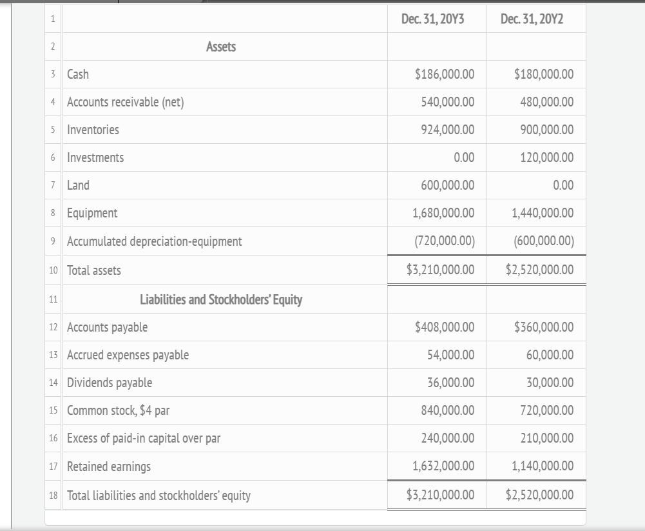
Task: Click the 924,000.00 inventories value
Action: pos(448,130)
